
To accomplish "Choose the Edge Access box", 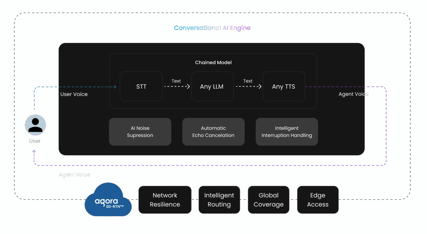I will [x=318, y=200].
